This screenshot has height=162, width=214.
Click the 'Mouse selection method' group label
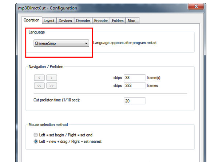(48, 124)
